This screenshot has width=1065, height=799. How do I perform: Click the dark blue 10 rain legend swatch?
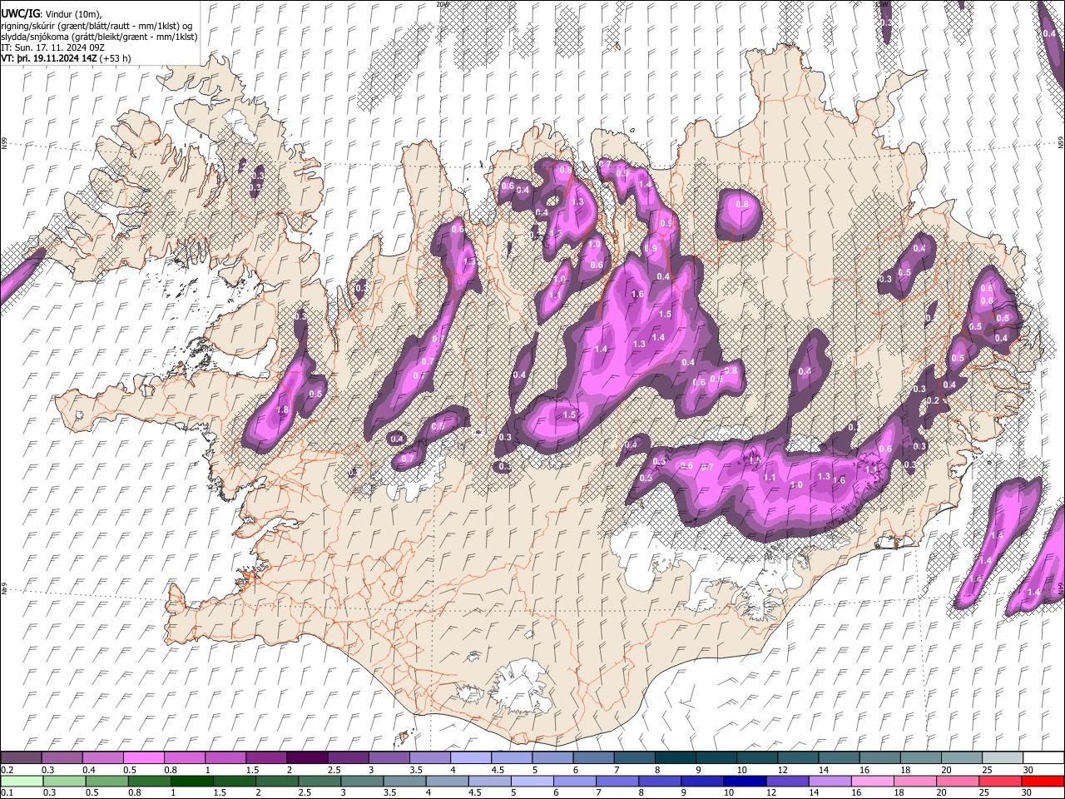tap(745, 781)
